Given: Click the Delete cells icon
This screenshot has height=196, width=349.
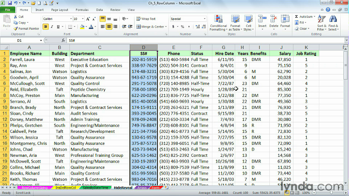Looking at the screenshot, I should [273, 19].
